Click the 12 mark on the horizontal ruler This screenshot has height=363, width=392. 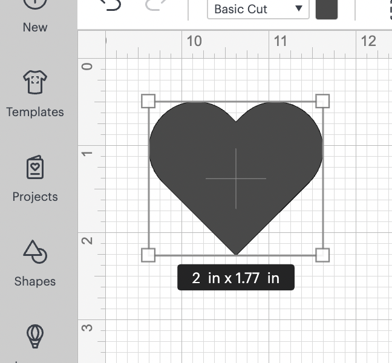[x=368, y=41]
